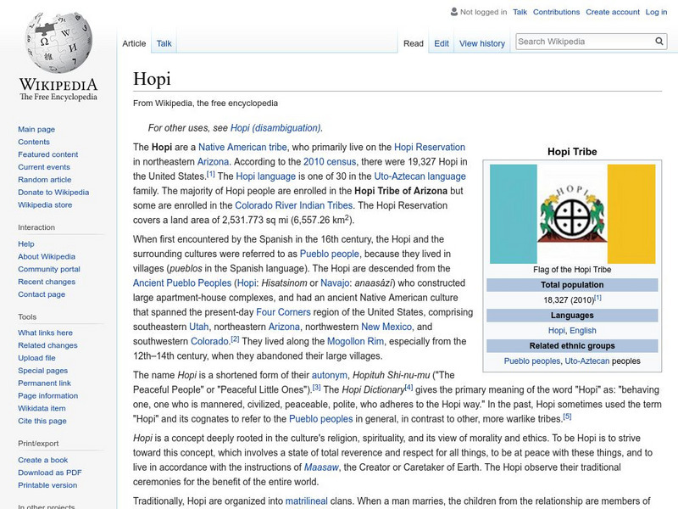
Task: Open the Contributions link in header
Action: tap(556, 13)
